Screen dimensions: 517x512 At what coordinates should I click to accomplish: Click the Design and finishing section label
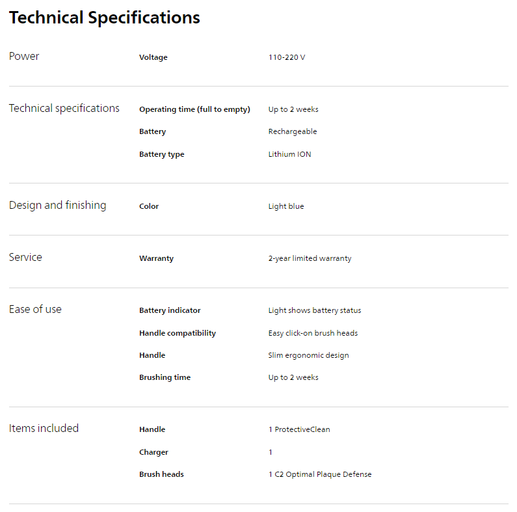(57, 206)
